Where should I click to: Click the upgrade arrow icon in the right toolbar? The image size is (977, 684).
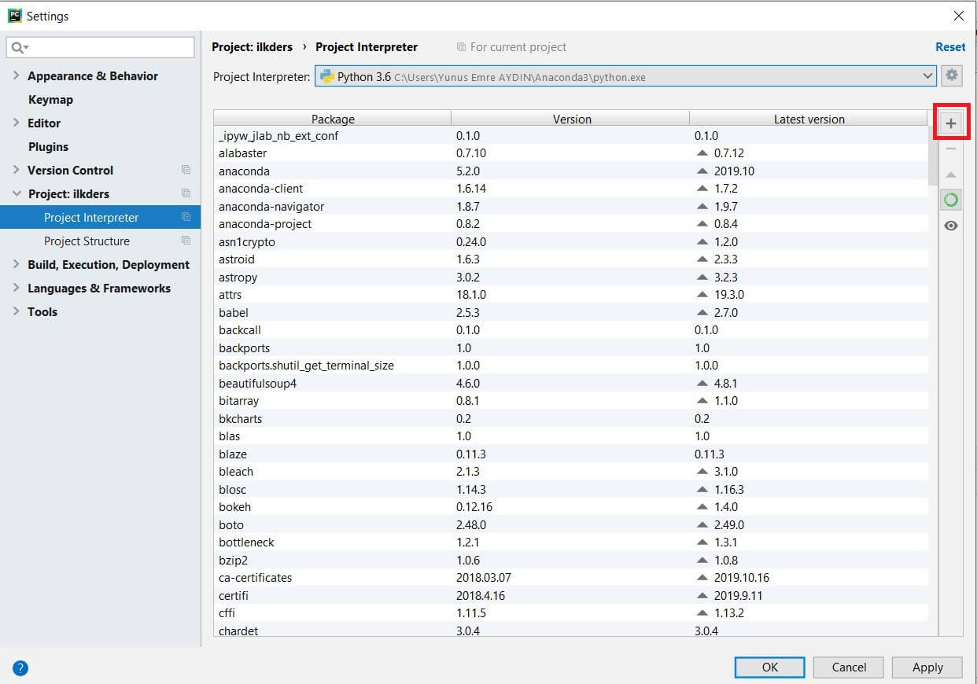click(x=951, y=175)
